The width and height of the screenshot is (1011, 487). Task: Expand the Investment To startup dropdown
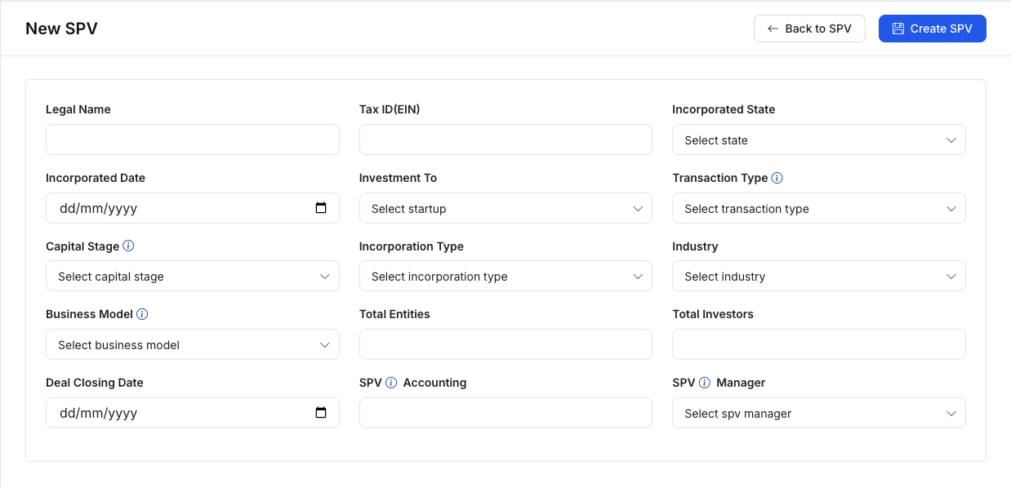point(505,209)
